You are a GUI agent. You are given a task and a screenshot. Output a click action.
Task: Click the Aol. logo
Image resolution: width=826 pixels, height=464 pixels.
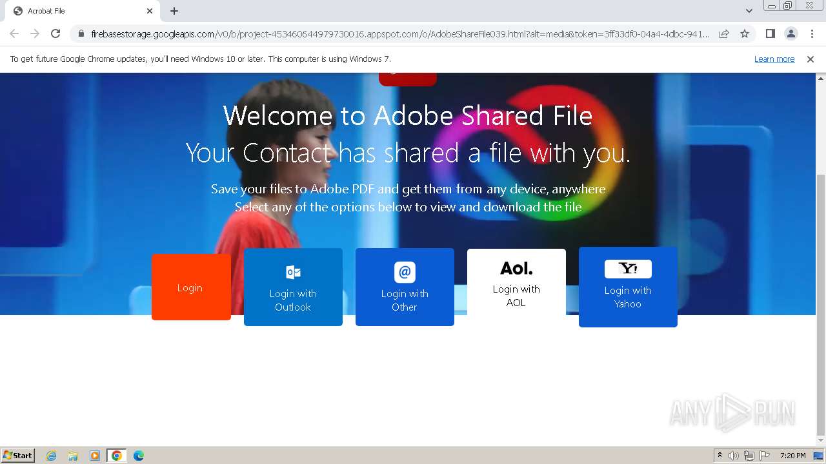[516, 268]
